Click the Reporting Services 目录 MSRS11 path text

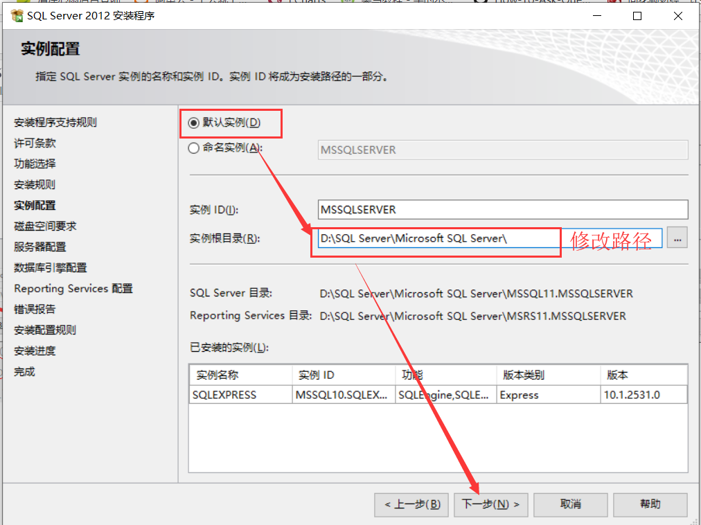472,316
